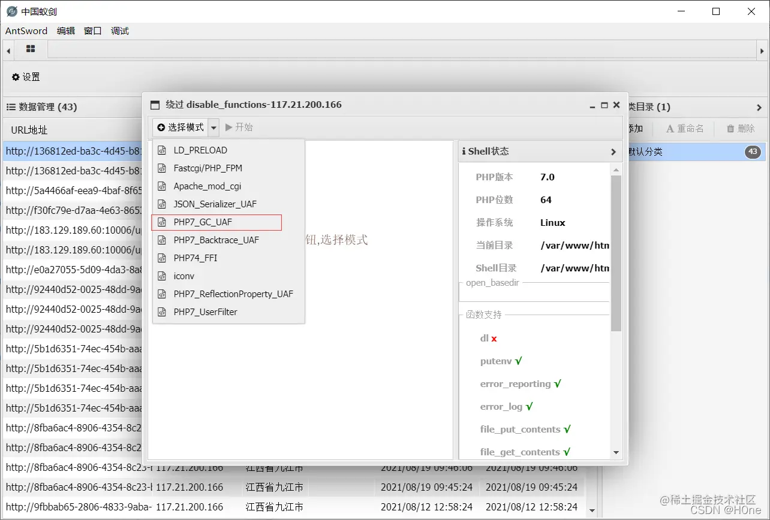The height and width of the screenshot is (520, 770).
Task: Select PHP7_ReflectionProperty_UAF mode
Action: tap(228, 294)
